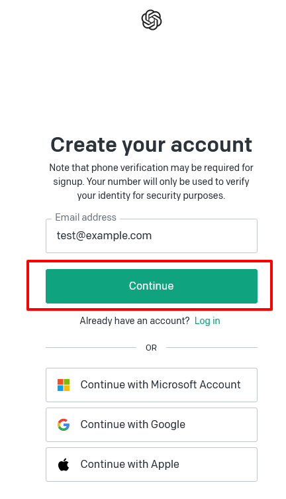Focus the Email address input field
Image resolution: width=286 pixels, height=499 pixels.
click(x=151, y=236)
